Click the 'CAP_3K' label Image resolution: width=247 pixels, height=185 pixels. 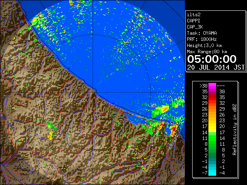pyautogui.click(x=195, y=27)
